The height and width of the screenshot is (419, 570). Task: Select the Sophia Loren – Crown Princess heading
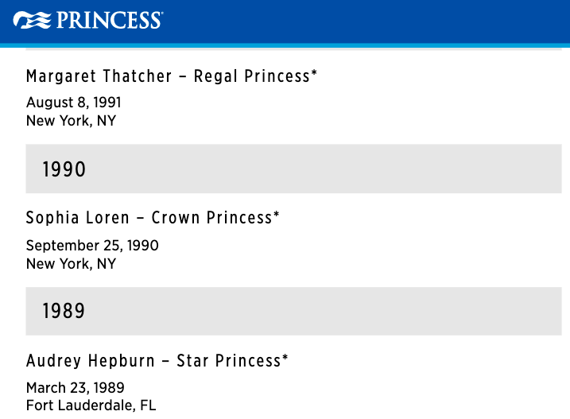click(153, 218)
